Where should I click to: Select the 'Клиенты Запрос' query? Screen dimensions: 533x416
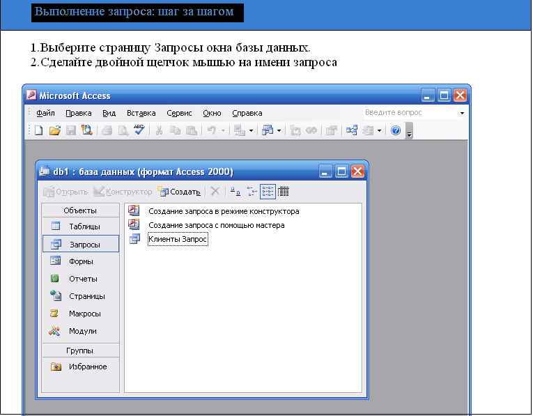click(x=169, y=239)
